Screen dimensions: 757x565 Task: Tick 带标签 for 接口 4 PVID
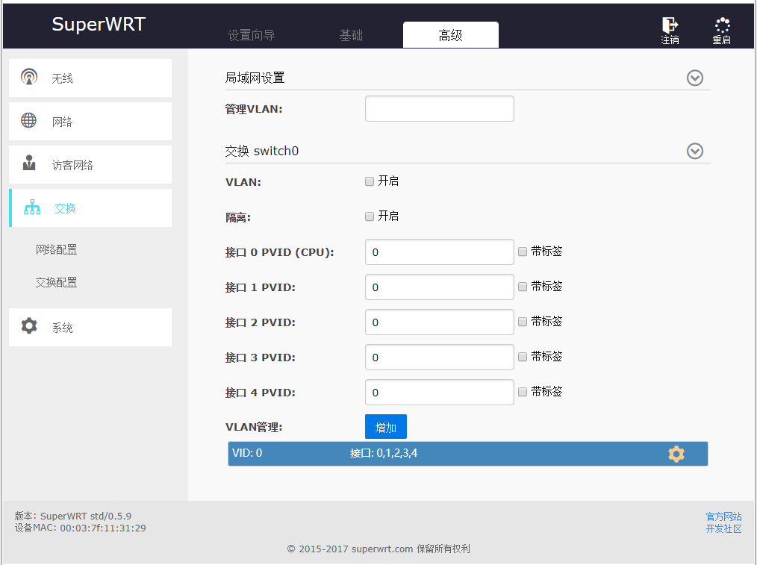pyautogui.click(x=523, y=392)
